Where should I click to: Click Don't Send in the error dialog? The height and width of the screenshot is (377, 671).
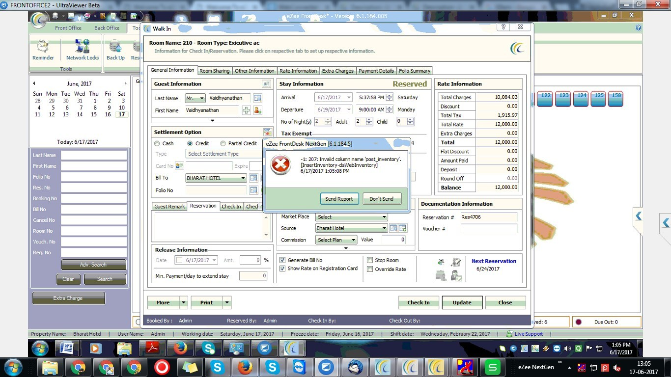(x=382, y=199)
